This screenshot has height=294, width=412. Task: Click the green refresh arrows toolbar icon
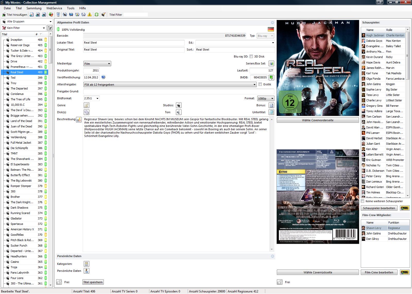point(96,15)
